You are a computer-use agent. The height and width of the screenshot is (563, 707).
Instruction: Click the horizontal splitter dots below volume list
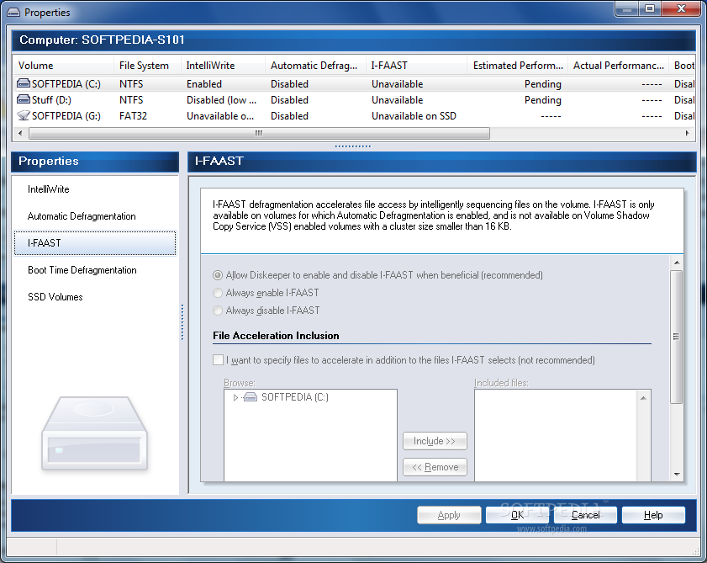(352, 146)
